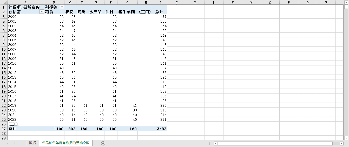Select the row label 2000
Screen dimensions: 349x147
click(25, 16)
